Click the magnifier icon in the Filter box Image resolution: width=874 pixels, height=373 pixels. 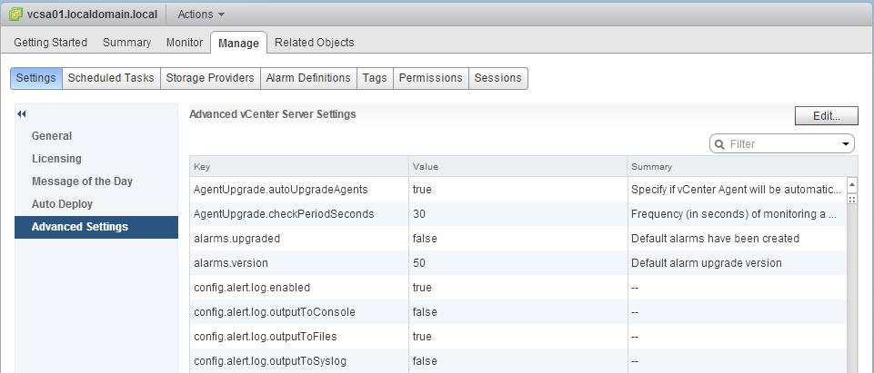pos(719,143)
